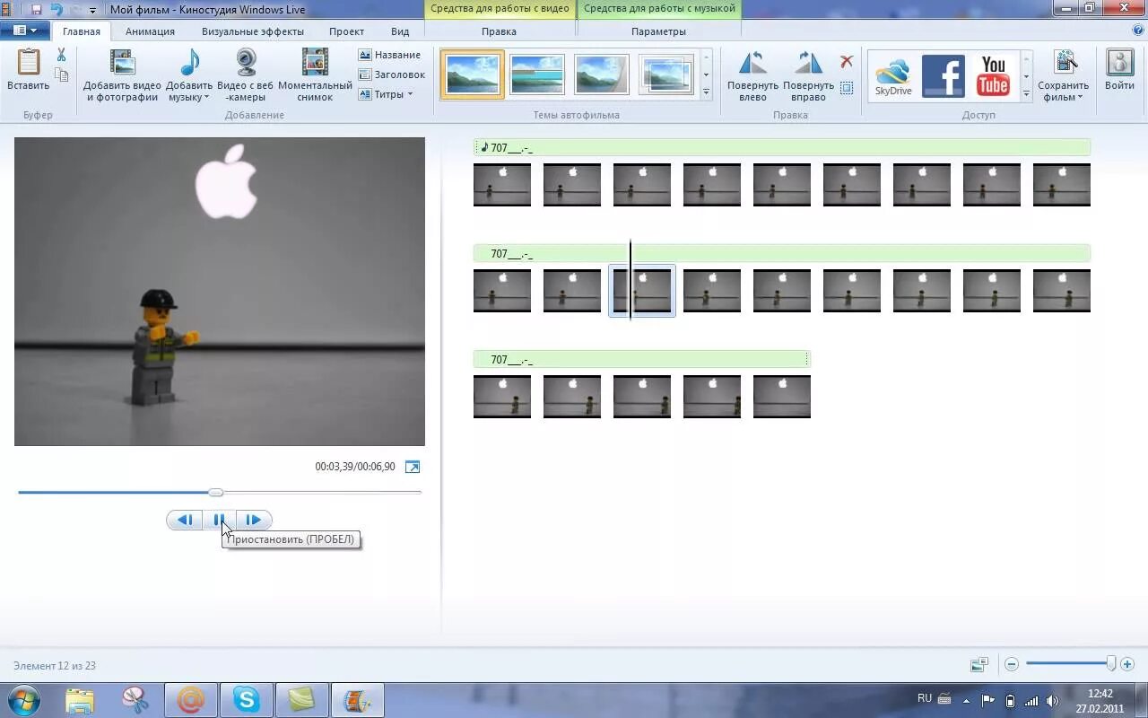Screen dimensions: 1148x718
Task: Click the Movie Maker taskbar icon
Action: (358, 700)
